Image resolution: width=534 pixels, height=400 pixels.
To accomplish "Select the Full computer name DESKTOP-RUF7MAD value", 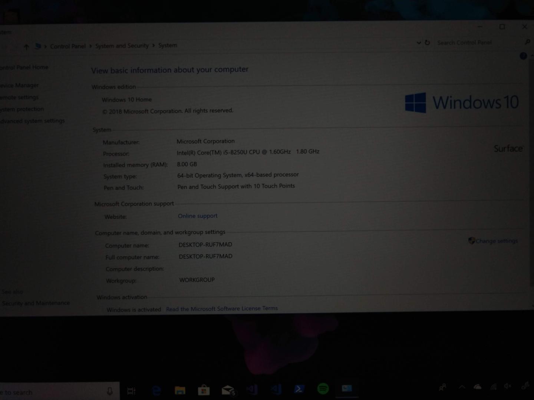I will coord(205,256).
